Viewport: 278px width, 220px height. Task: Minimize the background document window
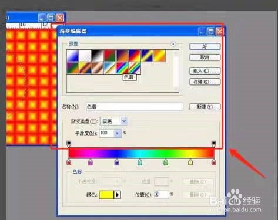click(x=42, y=18)
